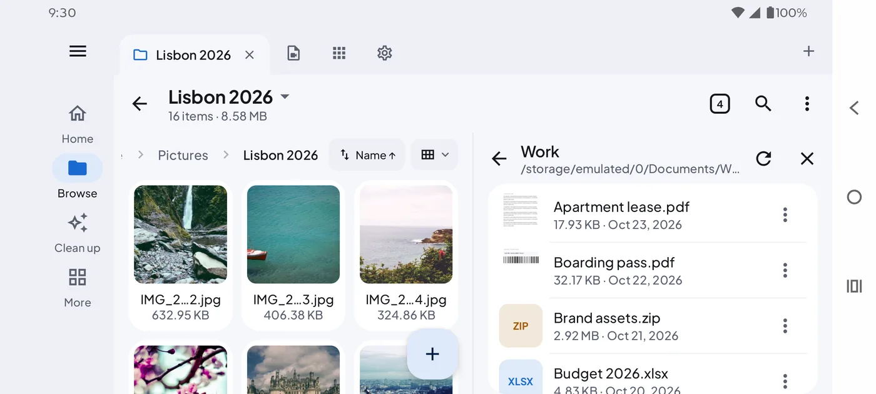Click the 632.95 KB file size
The height and width of the screenshot is (394, 876).
(180, 315)
